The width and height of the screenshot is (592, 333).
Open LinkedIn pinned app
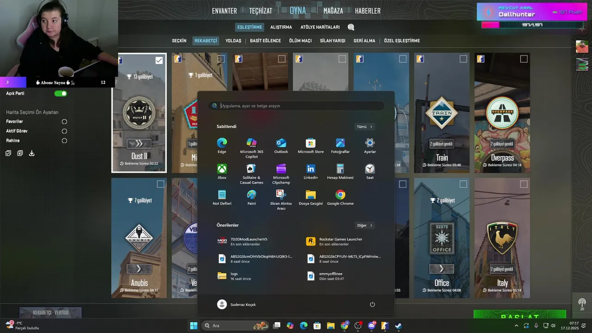[311, 172]
